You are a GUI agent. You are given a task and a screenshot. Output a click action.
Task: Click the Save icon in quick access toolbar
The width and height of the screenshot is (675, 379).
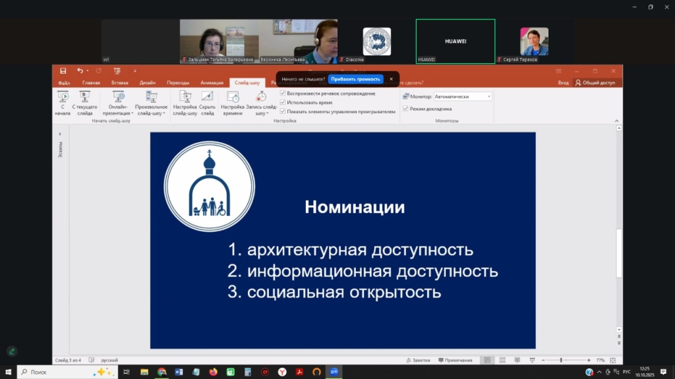tap(63, 71)
